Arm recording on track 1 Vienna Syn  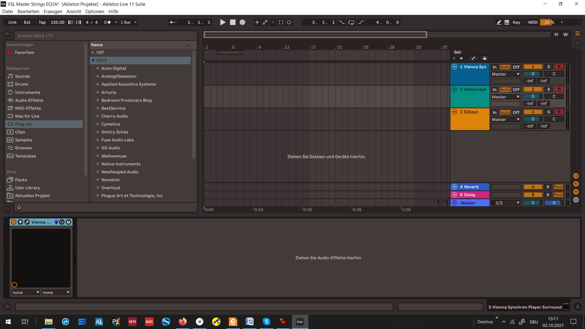(x=559, y=67)
